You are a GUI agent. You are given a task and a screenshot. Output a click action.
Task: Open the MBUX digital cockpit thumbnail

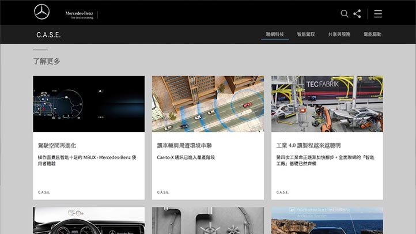89,104
